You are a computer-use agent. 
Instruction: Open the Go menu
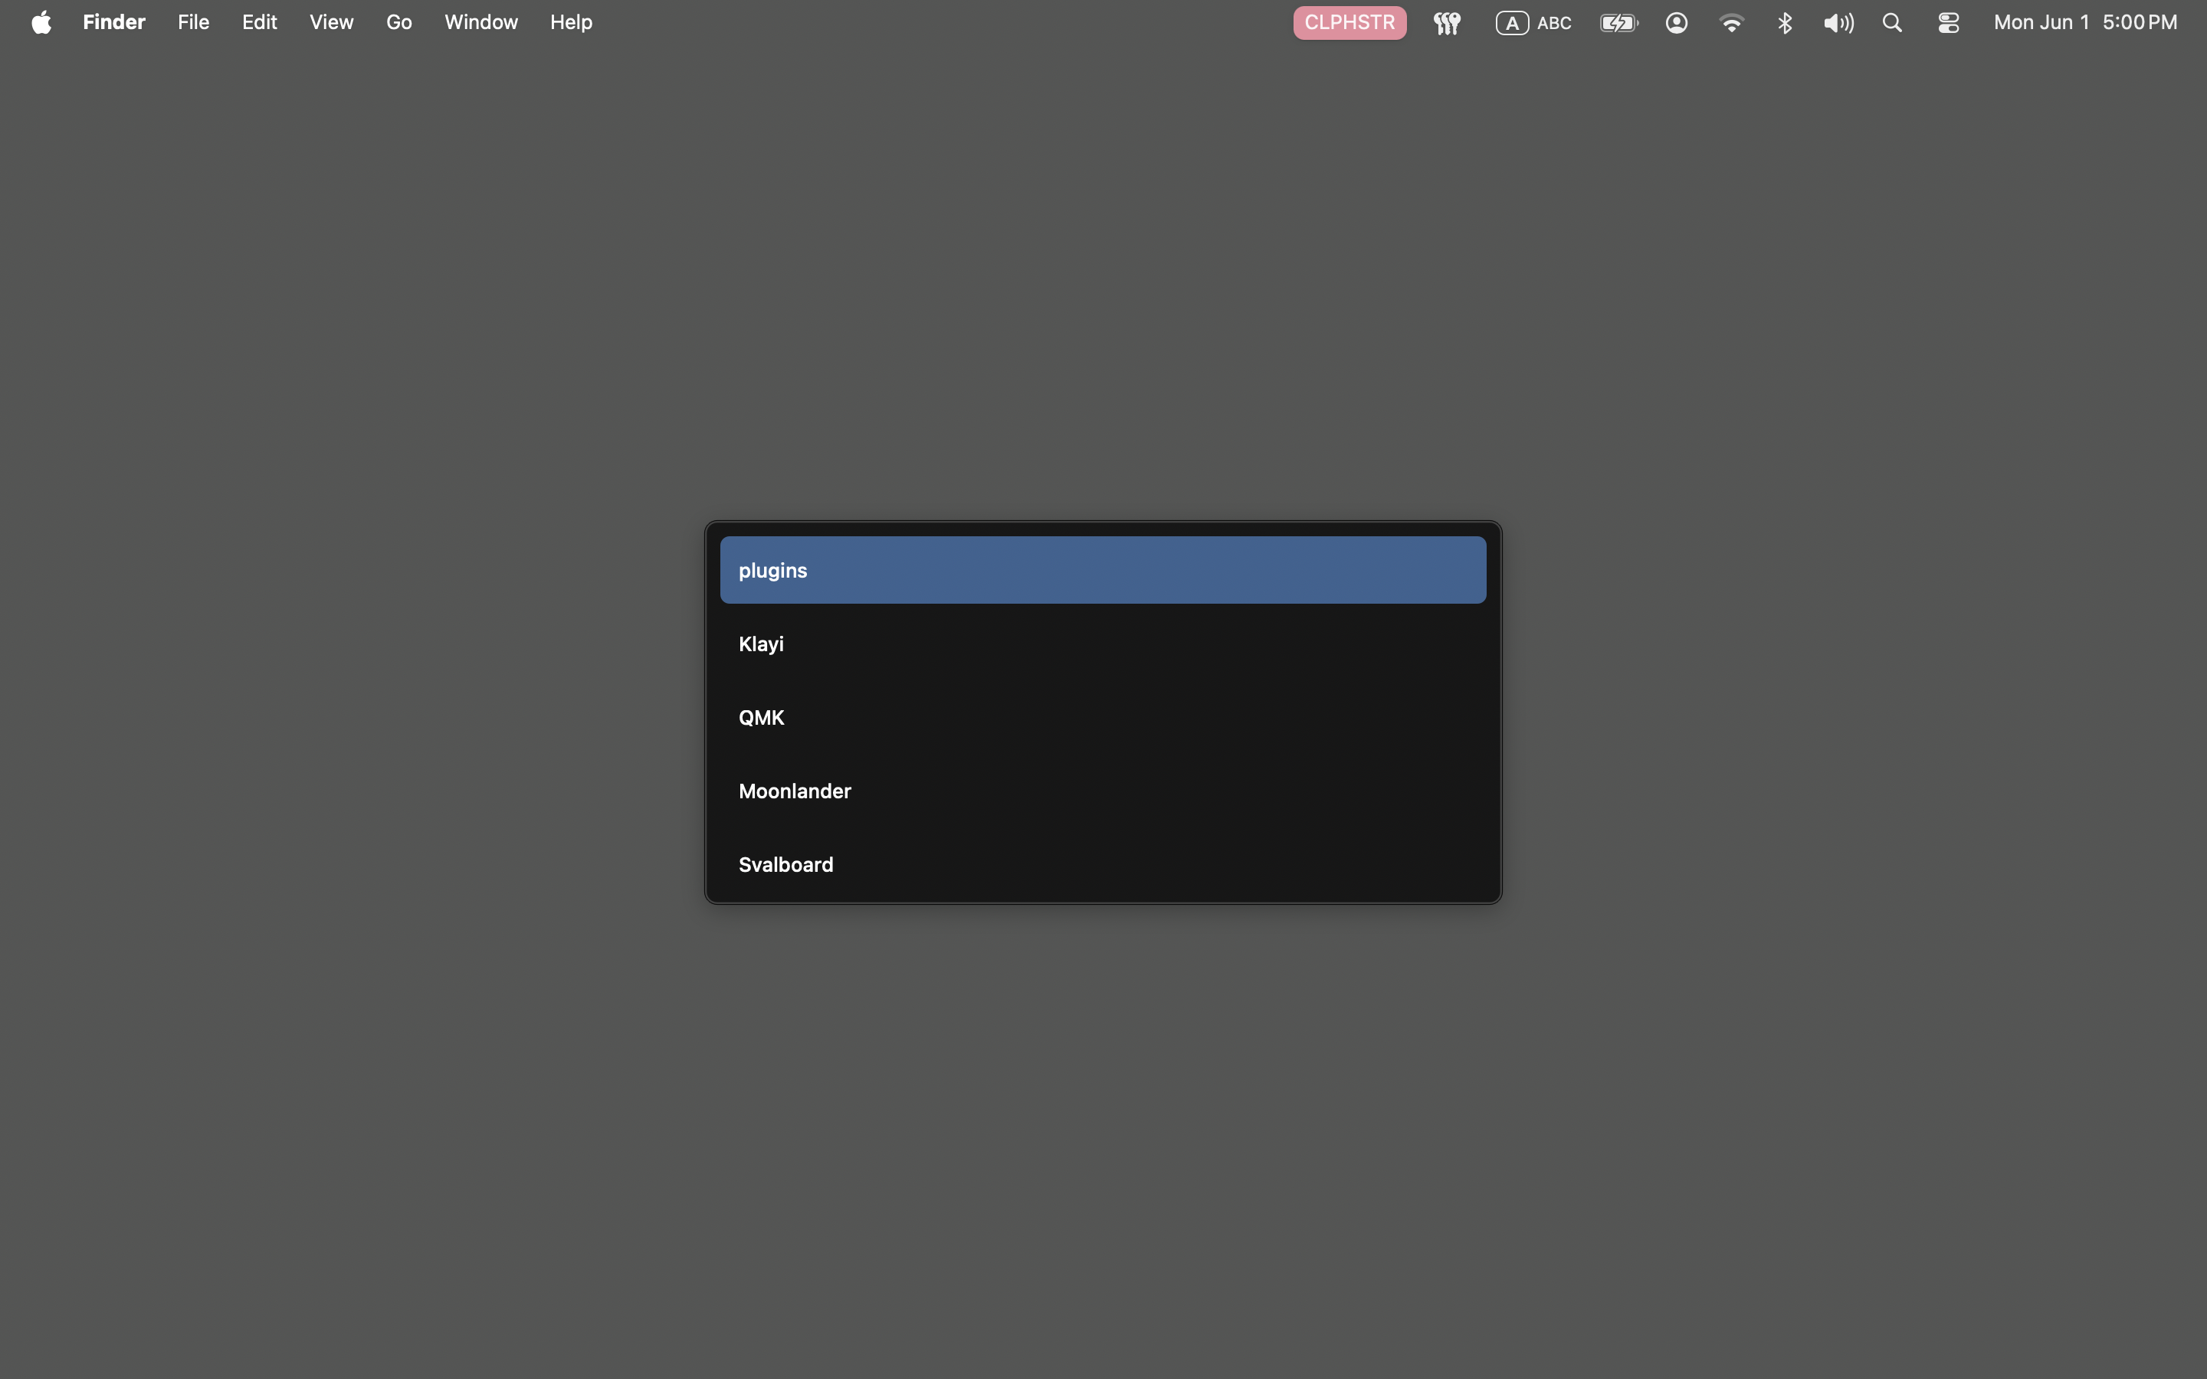398,23
